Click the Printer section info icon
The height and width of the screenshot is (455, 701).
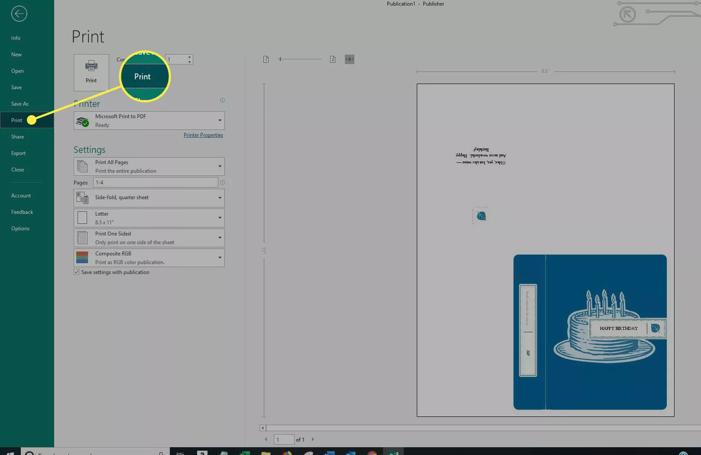(222, 100)
